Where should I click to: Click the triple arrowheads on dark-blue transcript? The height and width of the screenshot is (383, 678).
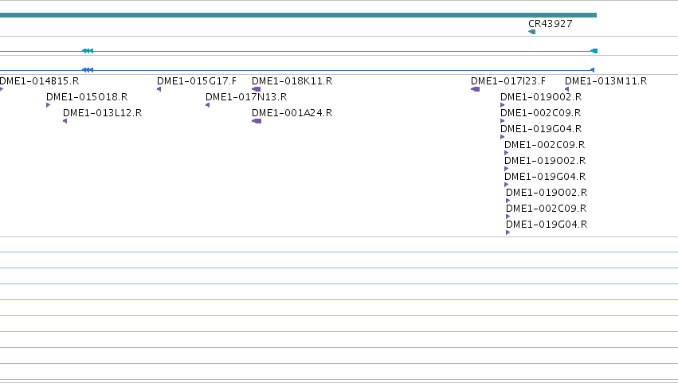coord(88,70)
